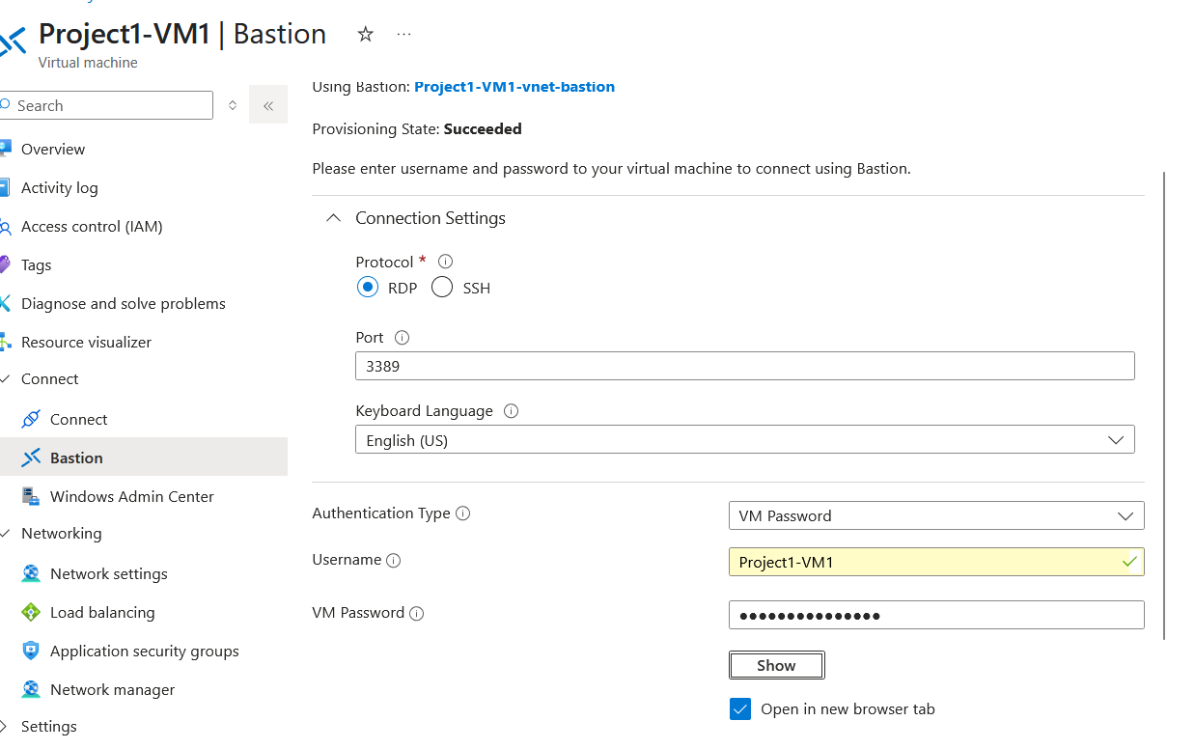Screen dimensions: 1195x749
Task: Select the RDP protocol radio button
Action: pyautogui.click(x=367, y=287)
